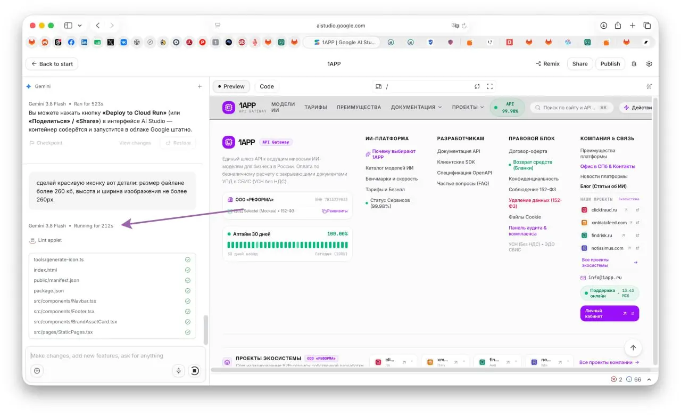Switch to the Preview tab

point(231,86)
